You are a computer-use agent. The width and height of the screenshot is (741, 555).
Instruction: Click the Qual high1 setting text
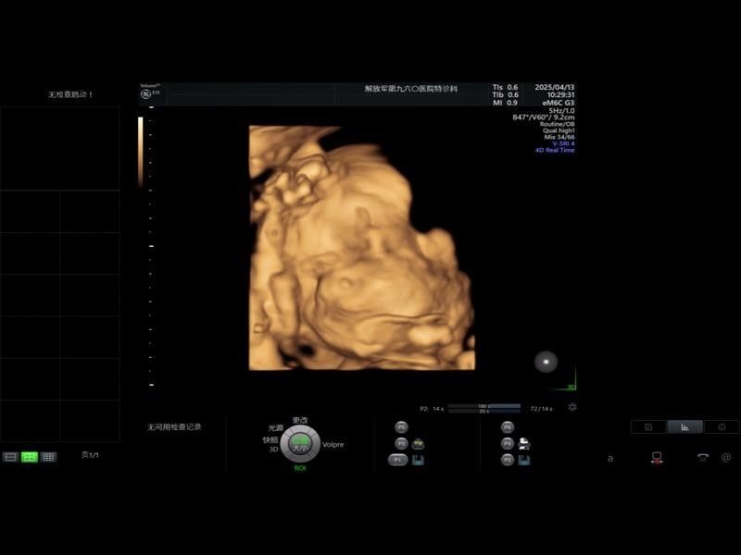coord(559,130)
